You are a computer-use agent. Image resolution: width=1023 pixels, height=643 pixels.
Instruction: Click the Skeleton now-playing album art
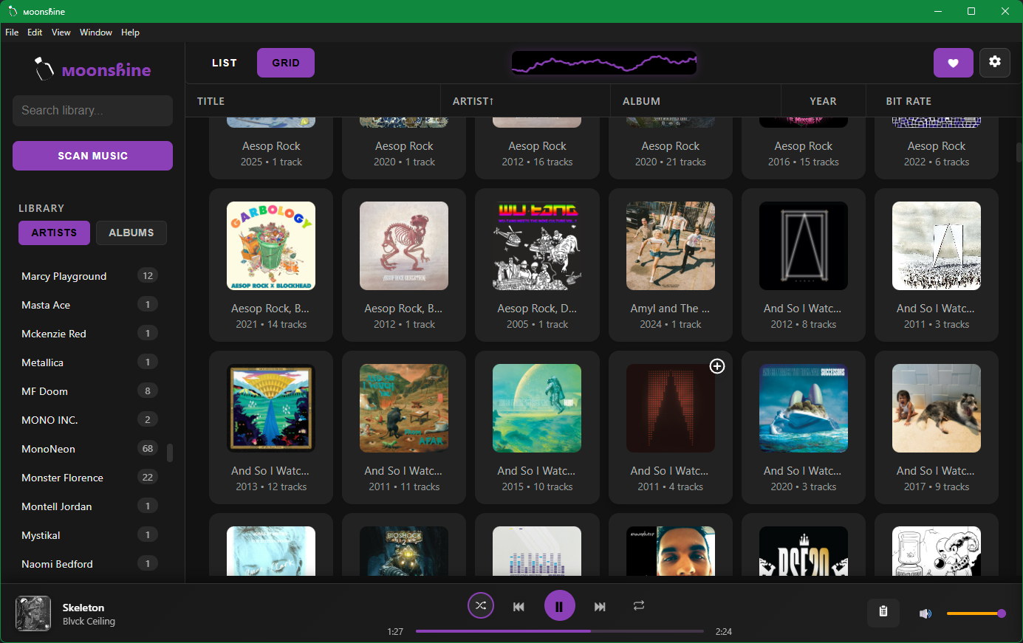point(33,613)
